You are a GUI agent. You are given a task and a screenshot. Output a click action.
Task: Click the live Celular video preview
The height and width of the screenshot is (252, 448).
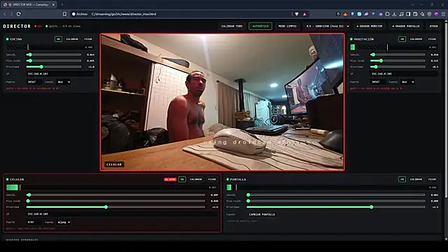point(223,102)
